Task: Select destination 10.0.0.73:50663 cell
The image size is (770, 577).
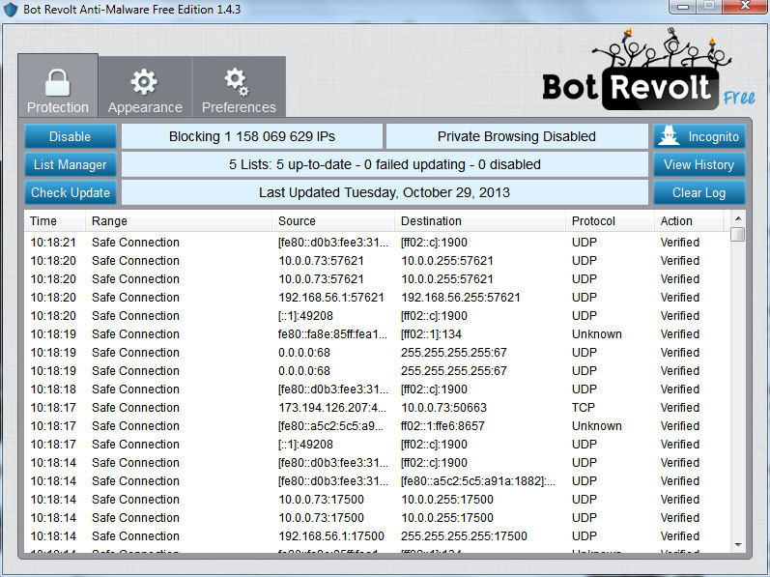Action: pyautogui.click(x=443, y=408)
